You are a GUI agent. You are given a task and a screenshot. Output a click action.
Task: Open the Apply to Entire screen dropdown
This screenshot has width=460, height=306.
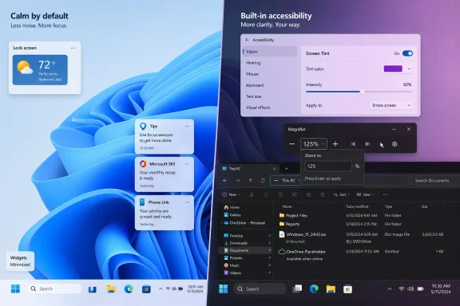[391, 105]
